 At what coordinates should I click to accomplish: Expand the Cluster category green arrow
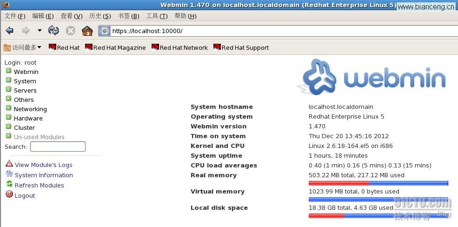pyautogui.click(x=9, y=127)
